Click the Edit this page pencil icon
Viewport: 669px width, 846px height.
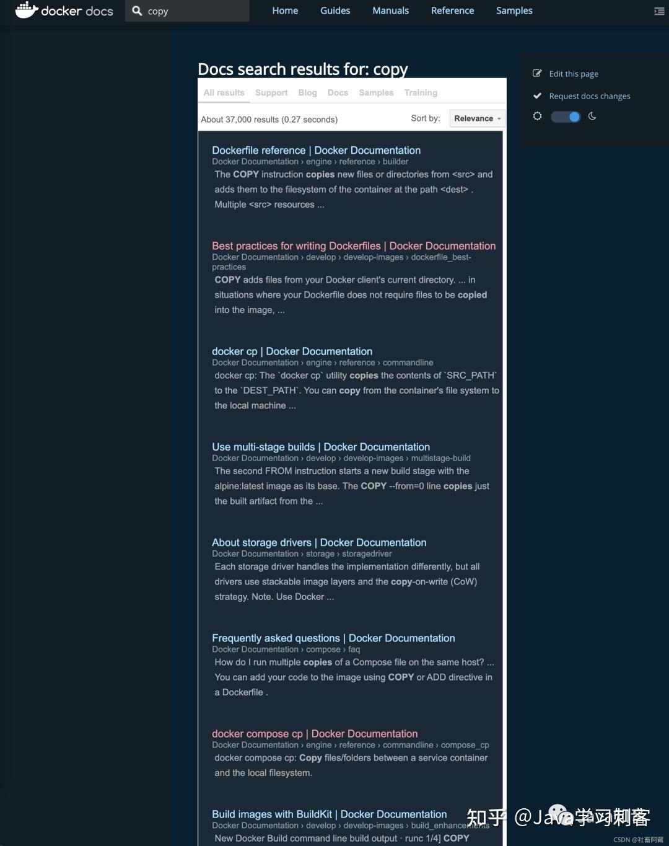click(x=537, y=73)
